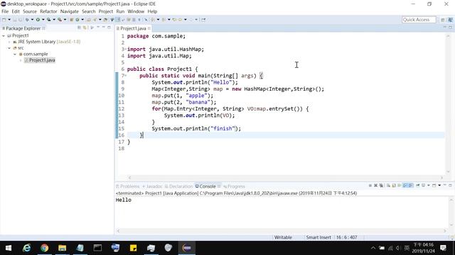Click the Clear Console icon
Image resolution: width=455 pixels, height=255 pixels.
(388, 186)
